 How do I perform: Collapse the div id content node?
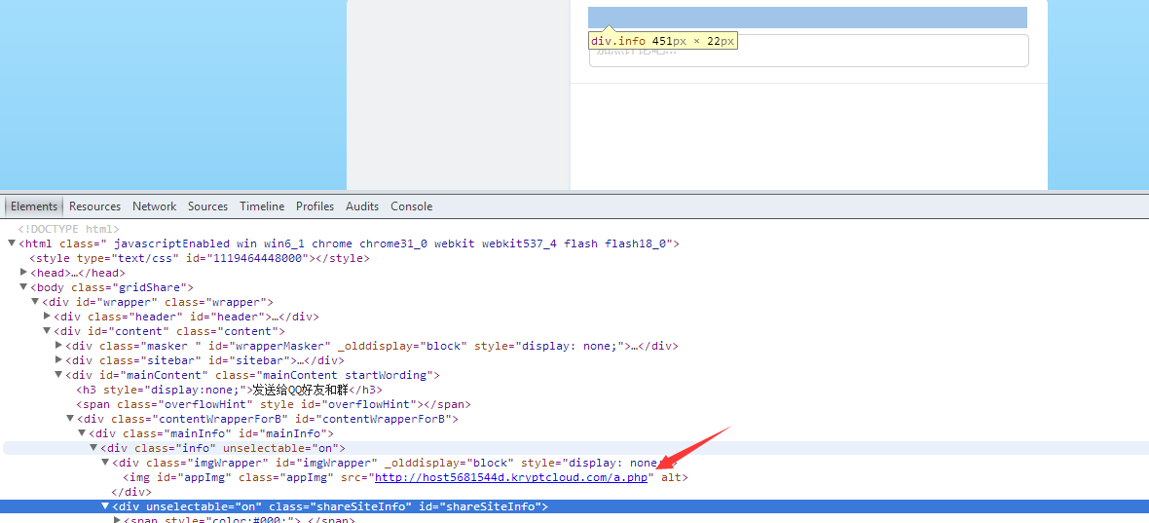47,331
